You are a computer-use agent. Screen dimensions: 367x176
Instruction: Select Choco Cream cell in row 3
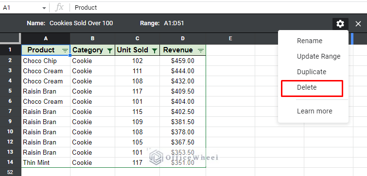tap(46, 71)
